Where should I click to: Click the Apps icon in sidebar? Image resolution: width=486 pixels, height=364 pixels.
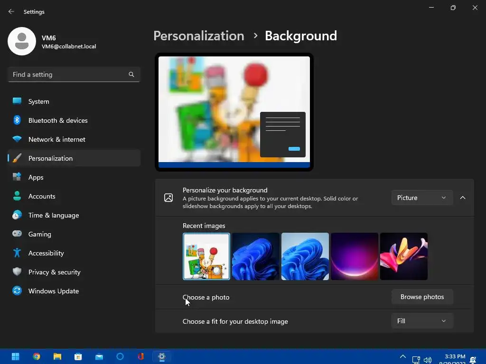[x=17, y=177]
